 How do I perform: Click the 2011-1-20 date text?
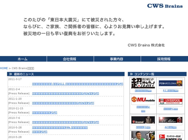coord(15,99)
